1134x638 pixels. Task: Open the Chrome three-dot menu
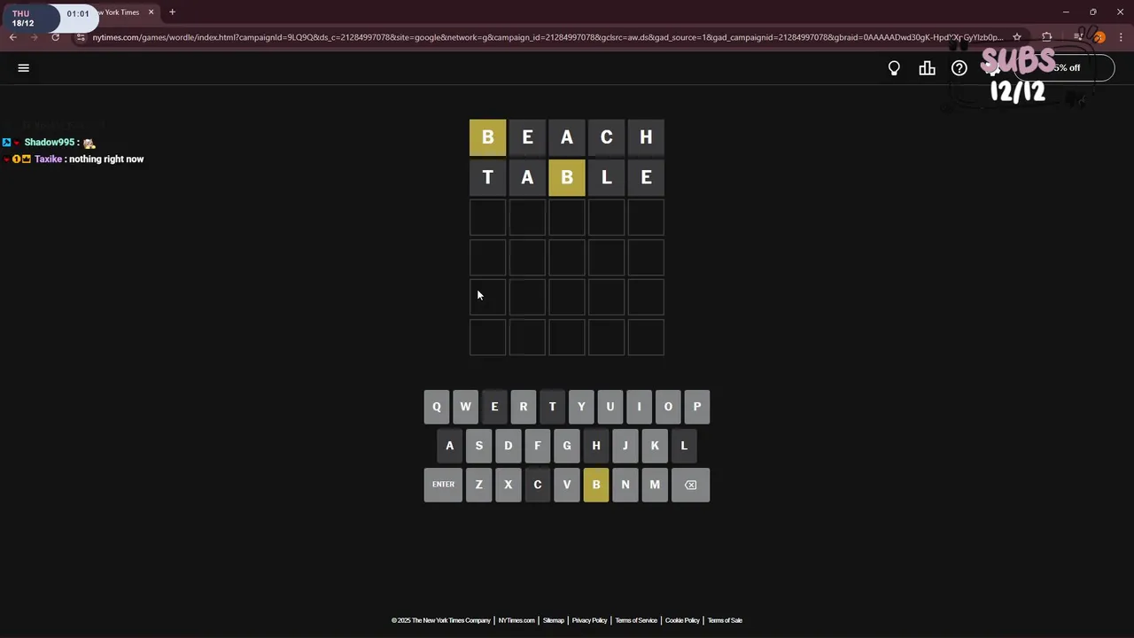point(1122,37)
